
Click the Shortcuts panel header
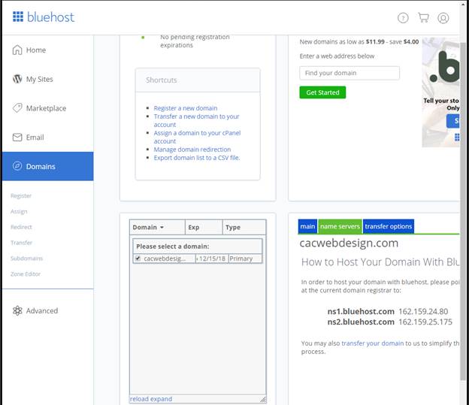(x=198, y=80)
